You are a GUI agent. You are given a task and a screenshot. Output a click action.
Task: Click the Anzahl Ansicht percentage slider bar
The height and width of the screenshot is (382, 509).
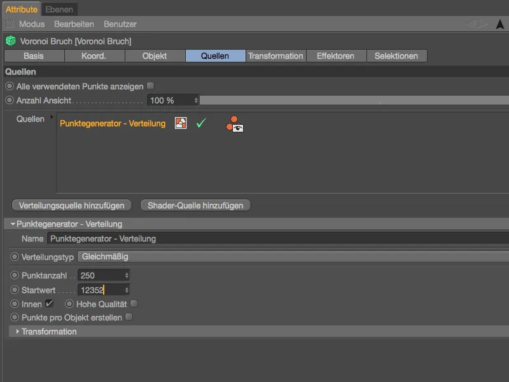click(354, 101)
